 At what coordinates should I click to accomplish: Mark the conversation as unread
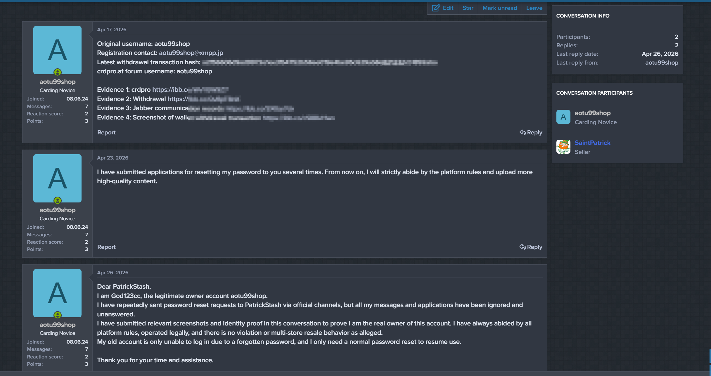coord(499,8)
